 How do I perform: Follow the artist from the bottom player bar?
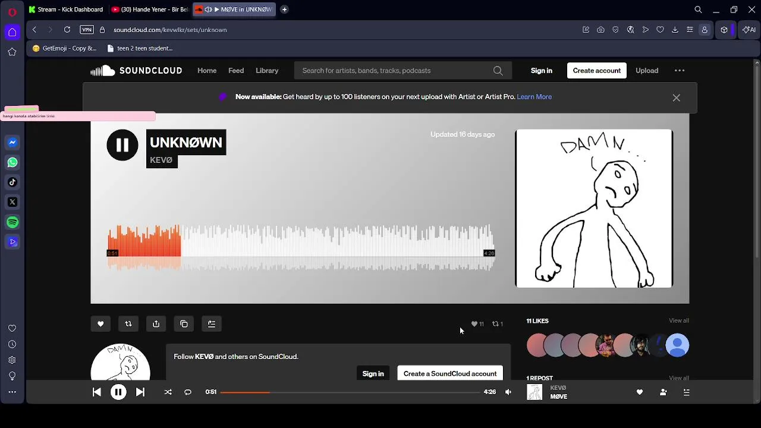[663, 392]
